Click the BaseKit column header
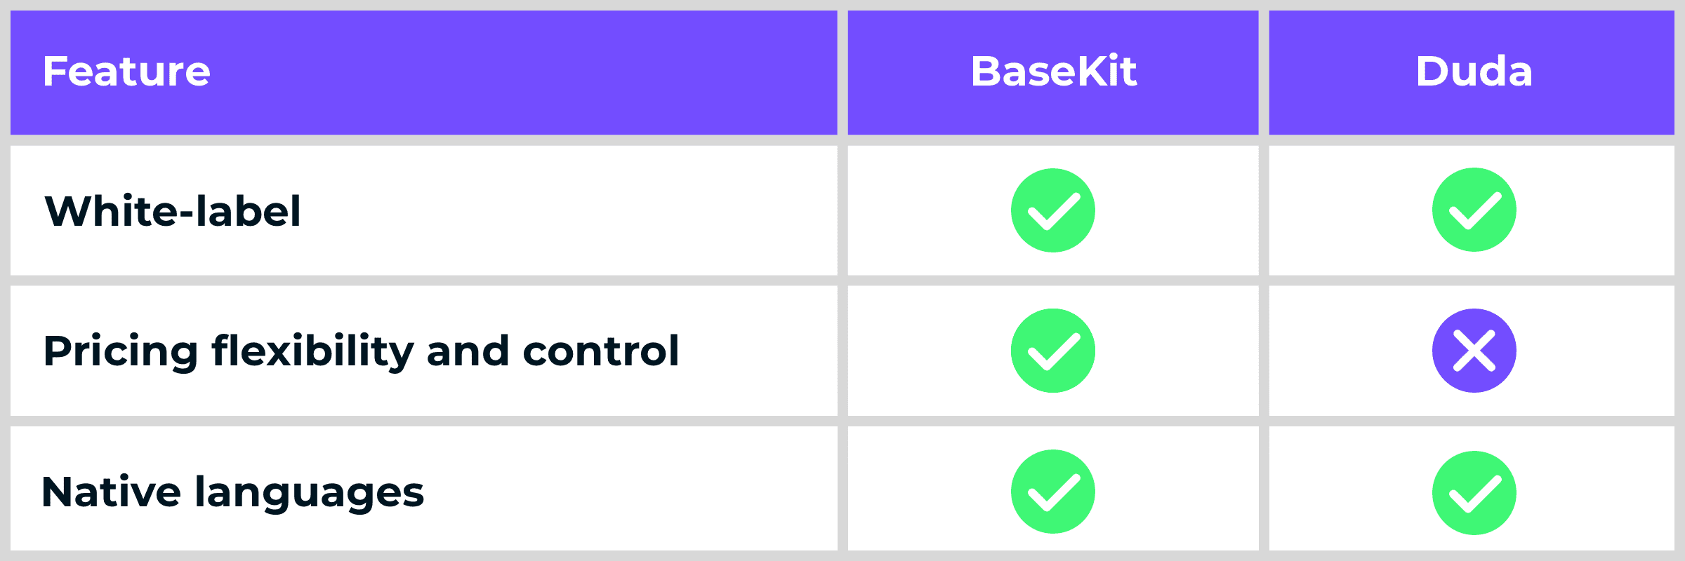Viewport: 1685px width, 561px height. coord(1053,72)
